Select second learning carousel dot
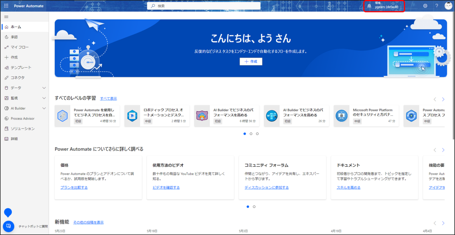This screenshot has width=455, height=235. click(x=251, y=134)
